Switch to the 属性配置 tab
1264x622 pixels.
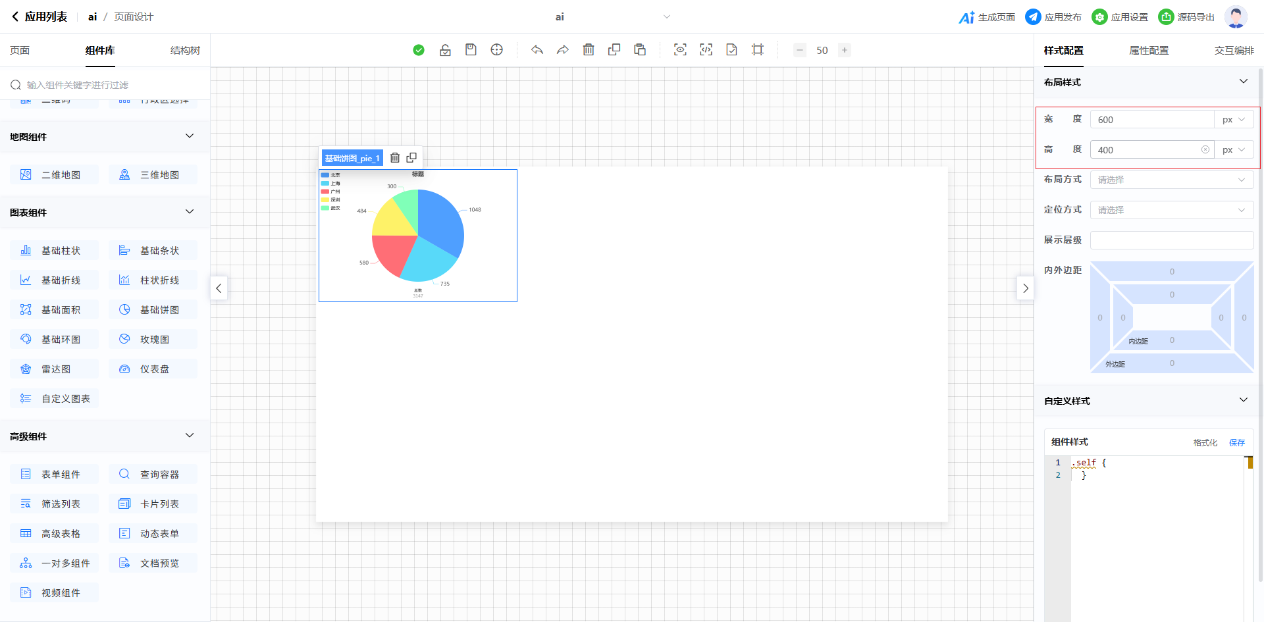click(x=1149, y=51)
